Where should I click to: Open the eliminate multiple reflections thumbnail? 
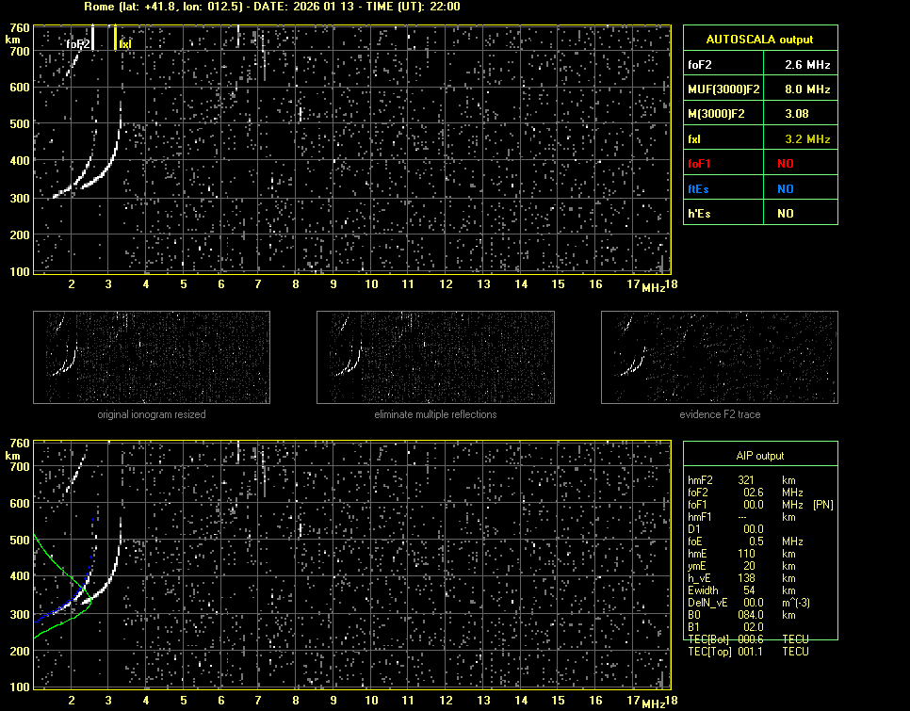pos(435,358)
